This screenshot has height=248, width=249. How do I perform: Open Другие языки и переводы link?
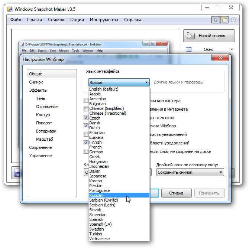click(x=178, y=82)
